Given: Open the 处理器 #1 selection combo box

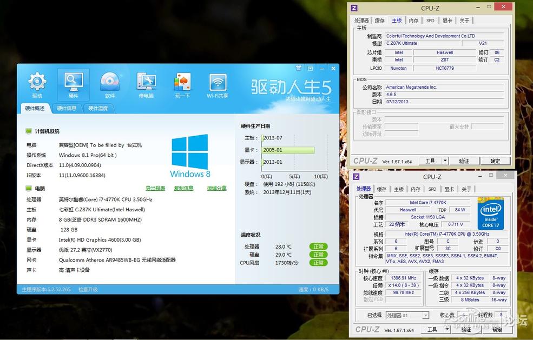Looking at the screenshot, I should click(x=407, y=315).
